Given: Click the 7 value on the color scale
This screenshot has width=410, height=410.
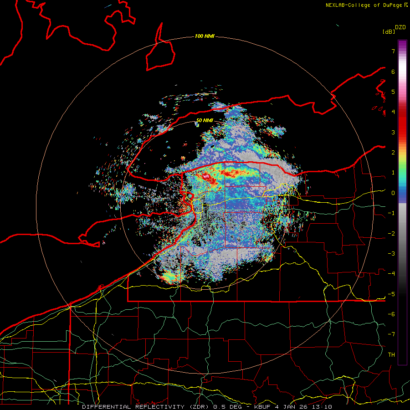Looking at the screenshot, I should pyautogui.click(x=393, y=51).
